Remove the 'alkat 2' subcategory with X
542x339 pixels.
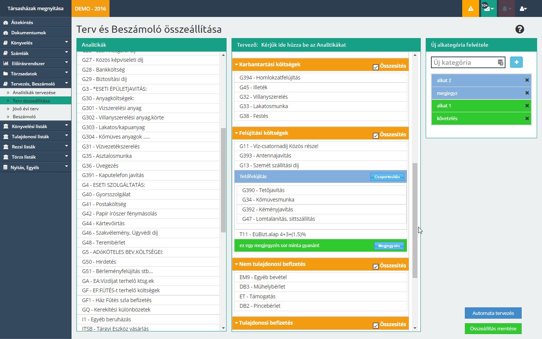(527, 80)
